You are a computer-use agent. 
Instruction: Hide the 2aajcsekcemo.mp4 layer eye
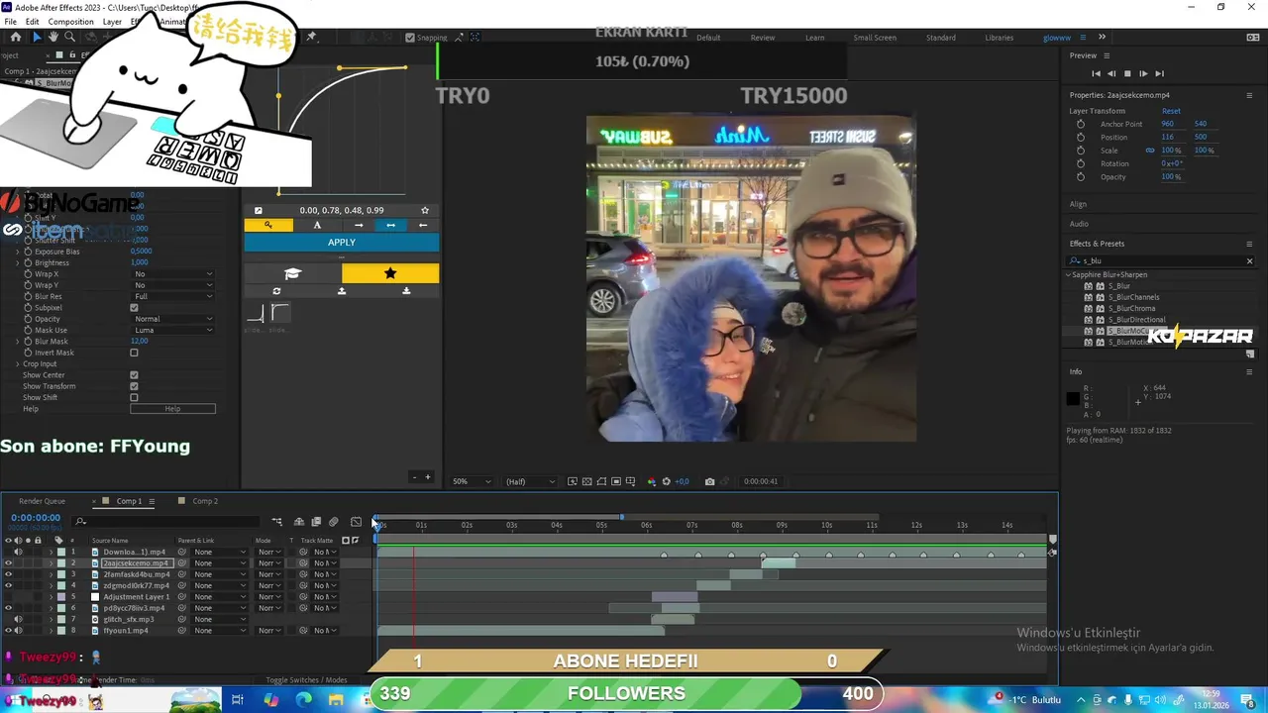tap(8, 562)
